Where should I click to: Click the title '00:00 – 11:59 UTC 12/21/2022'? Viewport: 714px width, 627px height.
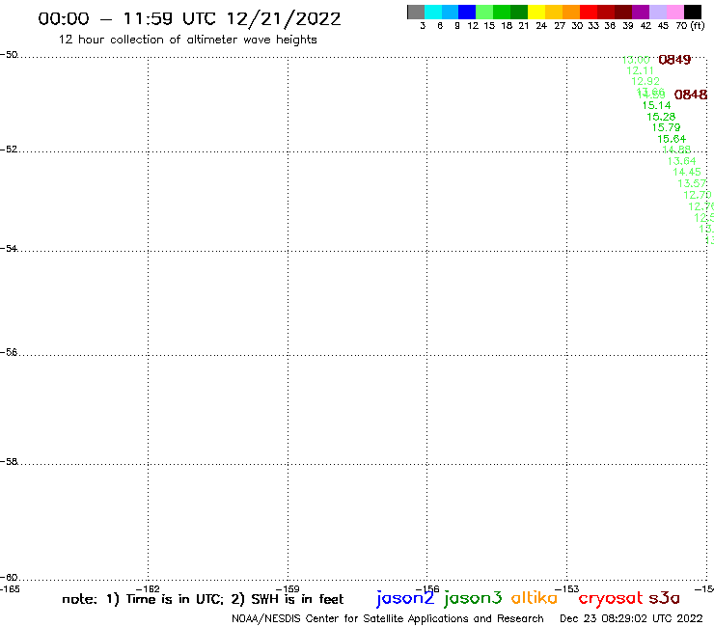click(189, 19)
